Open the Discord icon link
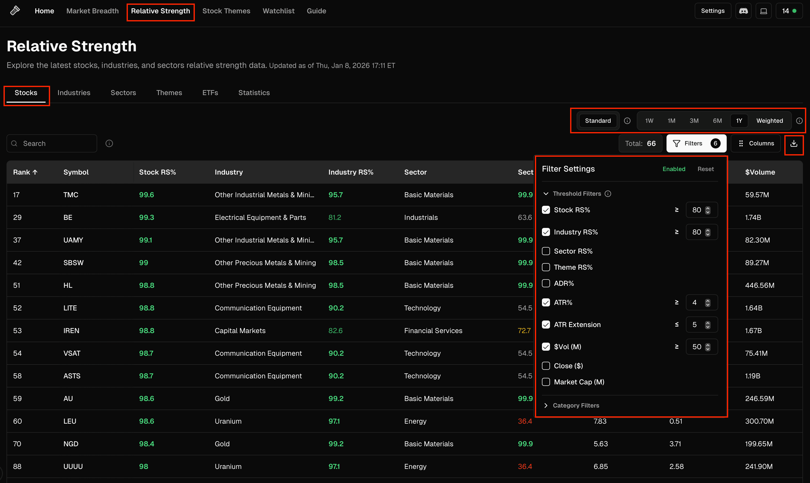This screenshot has height=483, width=810. tap(743, 11)
